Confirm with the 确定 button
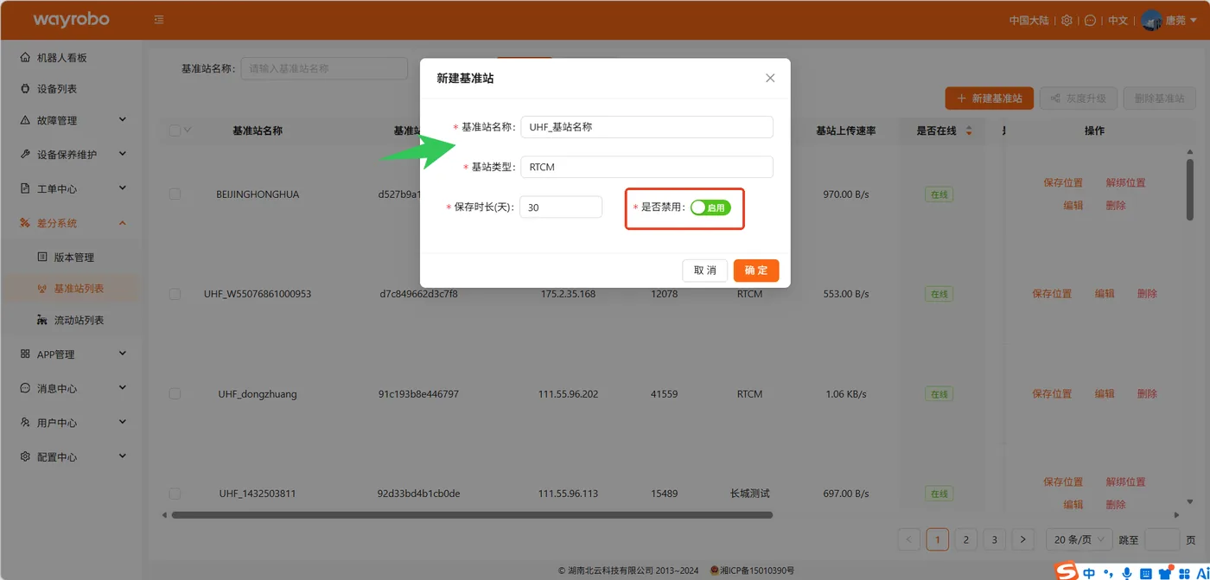 pyautogui.click(x=756, y=271)
